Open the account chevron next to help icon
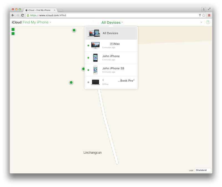 coord(201,22)
